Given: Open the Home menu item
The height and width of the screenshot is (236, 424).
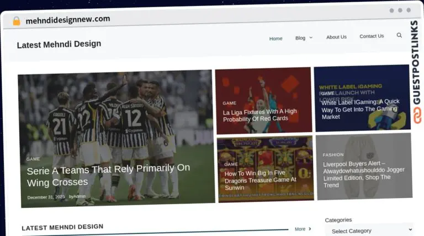Looking at the screenshot, I should click(x=275, y=39).
